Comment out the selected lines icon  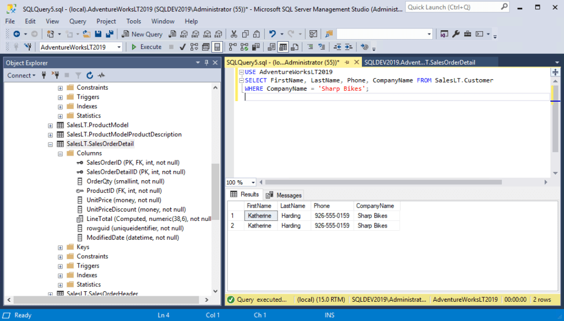(x=310, y=47)
